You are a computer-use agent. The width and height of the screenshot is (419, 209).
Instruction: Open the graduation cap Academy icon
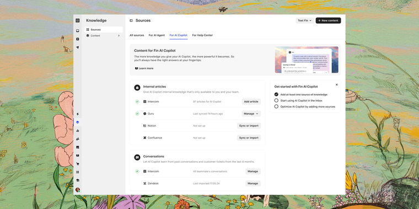pos(78,180)
